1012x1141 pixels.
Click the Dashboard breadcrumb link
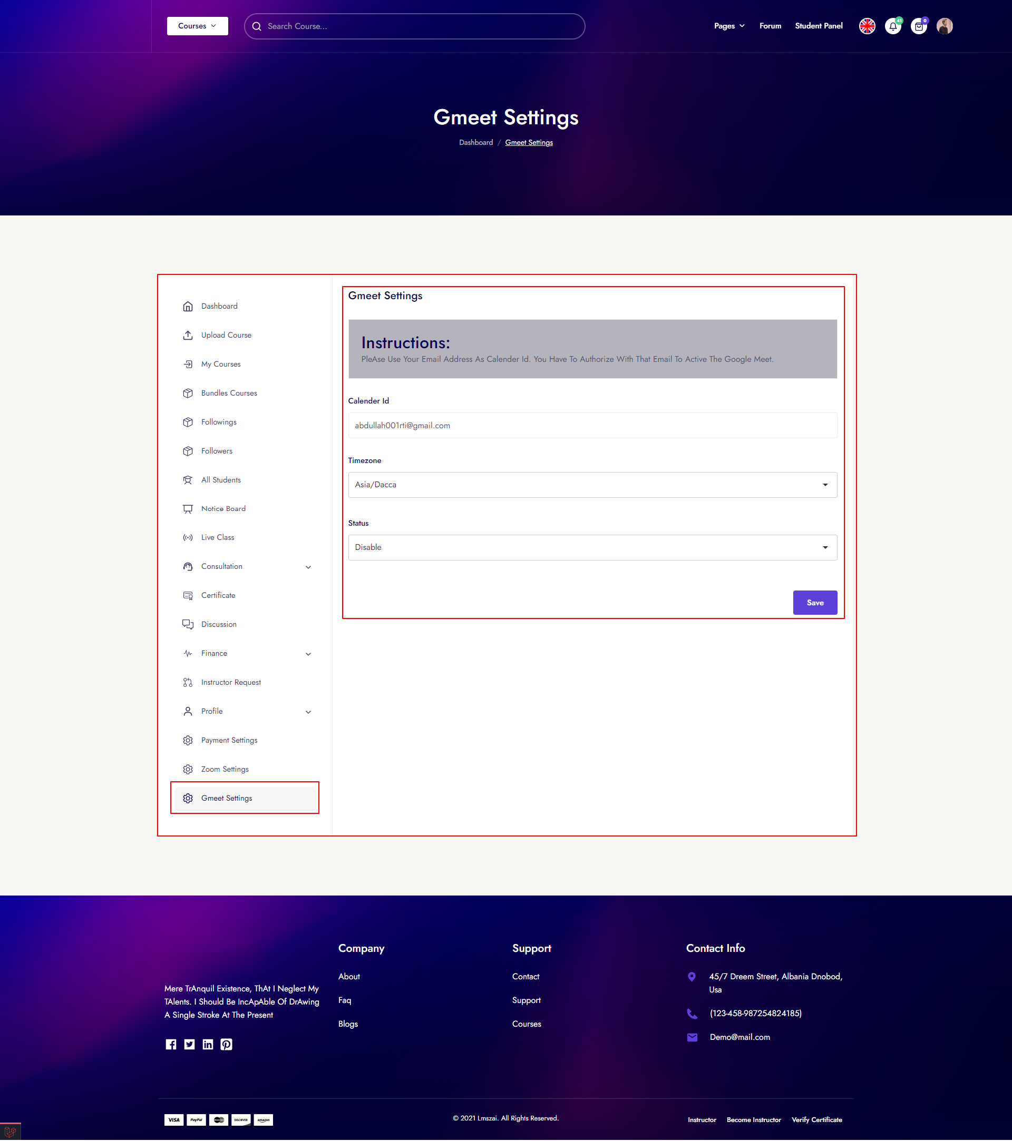point(476,143)
